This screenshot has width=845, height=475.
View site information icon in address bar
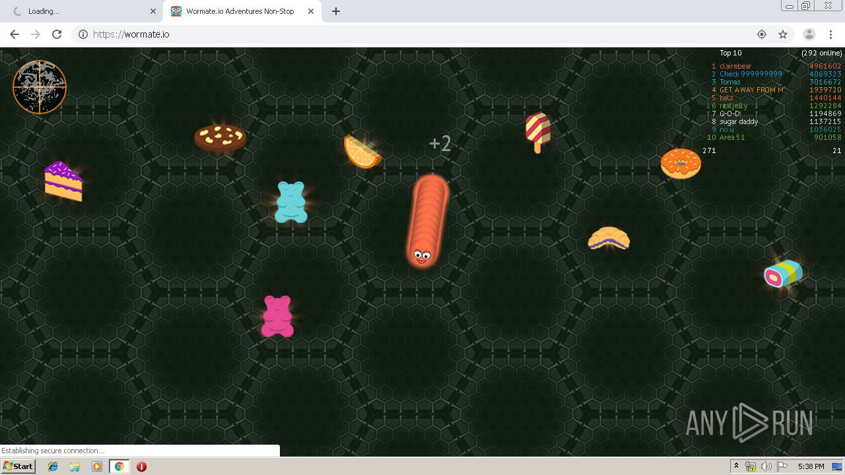coord(83,34)
